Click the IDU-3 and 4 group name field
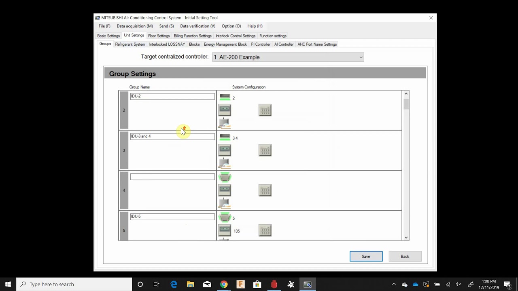 172,136
